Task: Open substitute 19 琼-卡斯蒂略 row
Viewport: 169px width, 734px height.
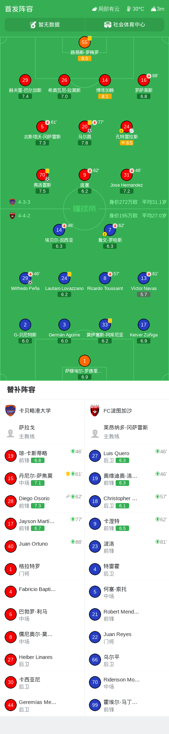Action: pos(42,456)
